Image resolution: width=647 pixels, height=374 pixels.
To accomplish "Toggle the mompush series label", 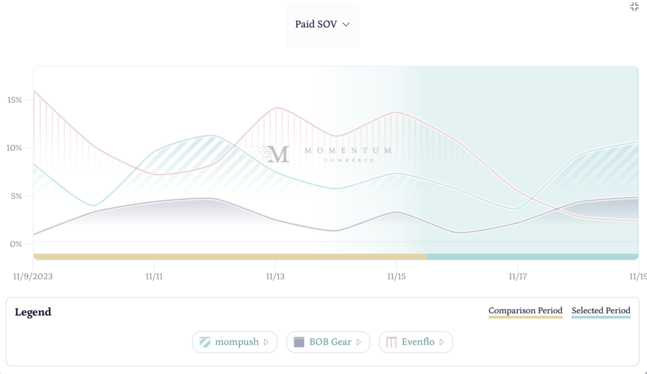I will 237,342.
